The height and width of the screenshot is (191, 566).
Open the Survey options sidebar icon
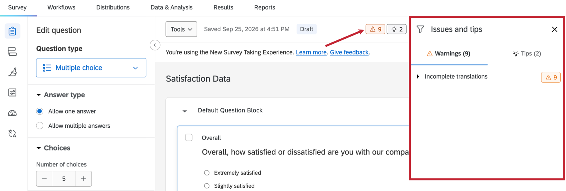tap(12, 93)
